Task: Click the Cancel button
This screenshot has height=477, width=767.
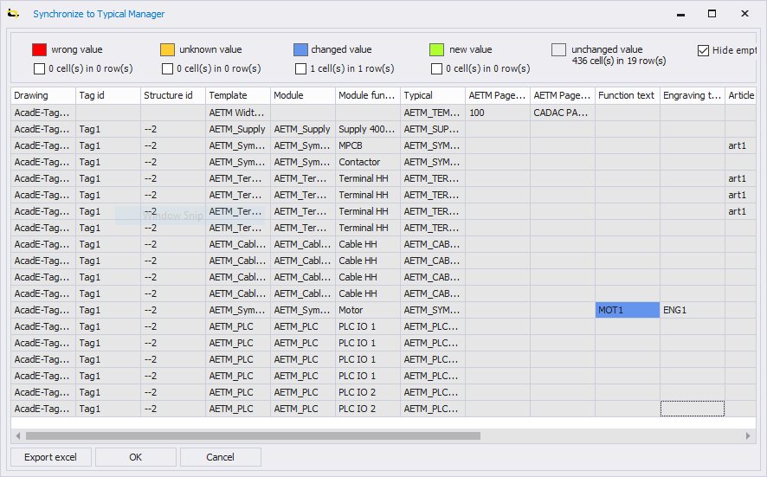Action: pos(220,457)
